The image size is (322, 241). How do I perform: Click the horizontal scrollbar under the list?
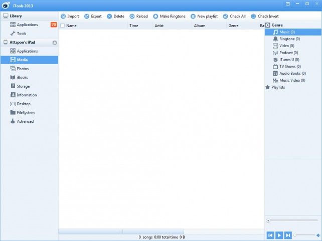pyautogui.click(x=120, y=231)
